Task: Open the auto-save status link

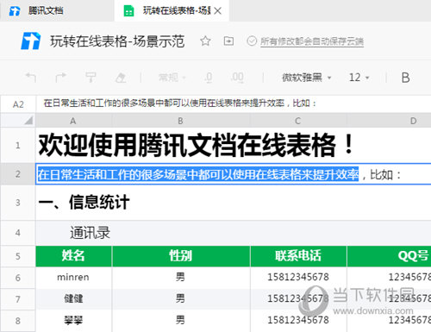Action: point(312,41)
